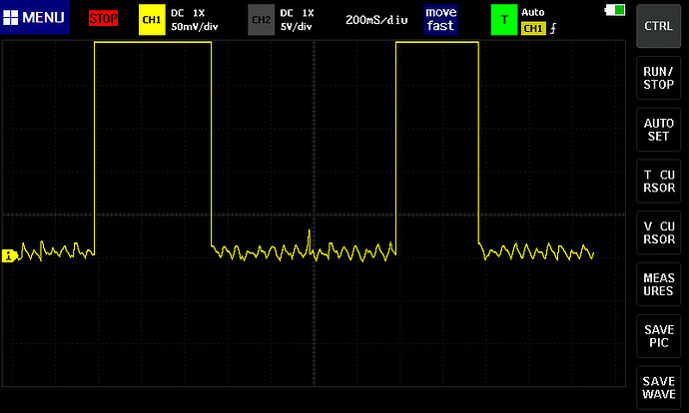Image resolution: width=689 pixels, height=413 pixels.
Task: Toggle the rising edge trigger symbol
Action: 553,29
